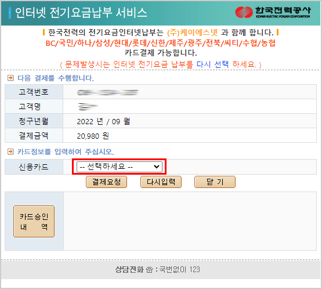This screenshot has height=289, width=322.
Task: Click the 국번없이 123 phone number text
Action: coord(180,269)
